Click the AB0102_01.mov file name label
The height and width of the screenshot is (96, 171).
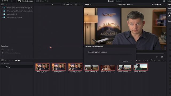[59, 72]
